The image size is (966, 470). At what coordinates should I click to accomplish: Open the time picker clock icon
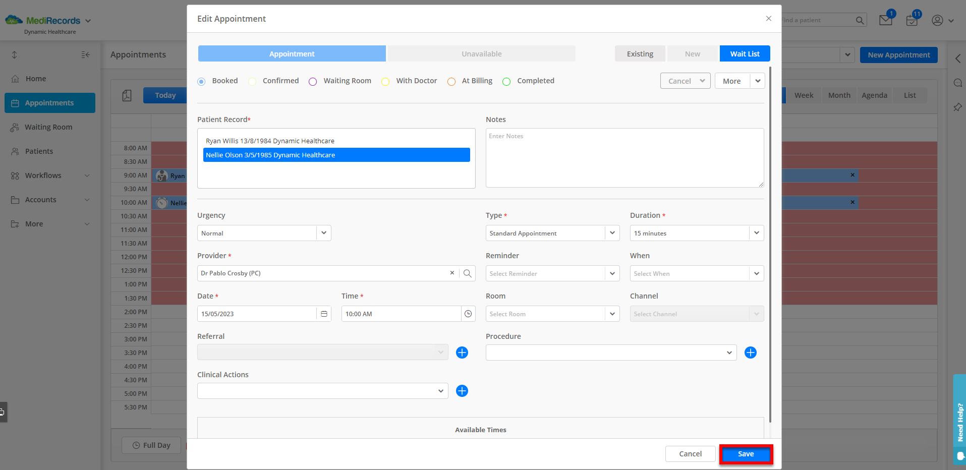click(x=468, y=314)
